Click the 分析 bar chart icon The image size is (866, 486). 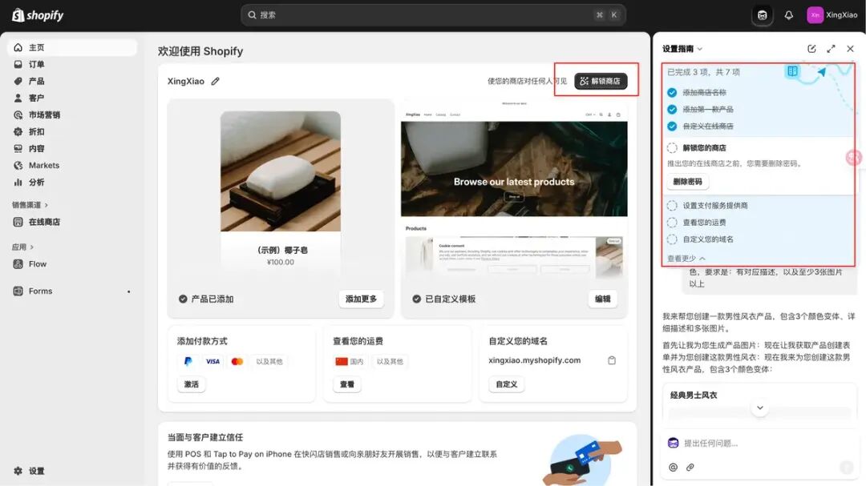click(x=18, y=182)
